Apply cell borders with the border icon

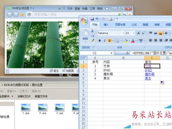click(118, 41)
